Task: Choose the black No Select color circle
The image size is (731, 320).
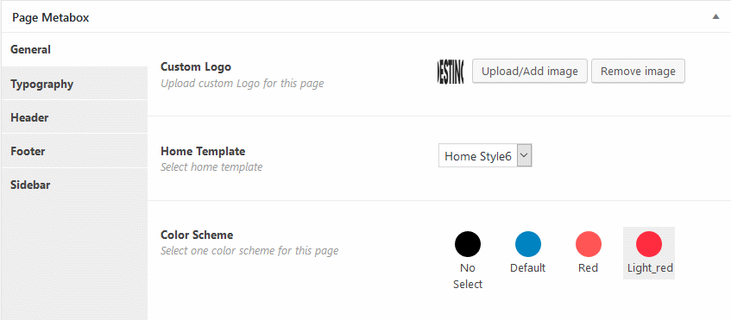Action: (x=468, y=244)
